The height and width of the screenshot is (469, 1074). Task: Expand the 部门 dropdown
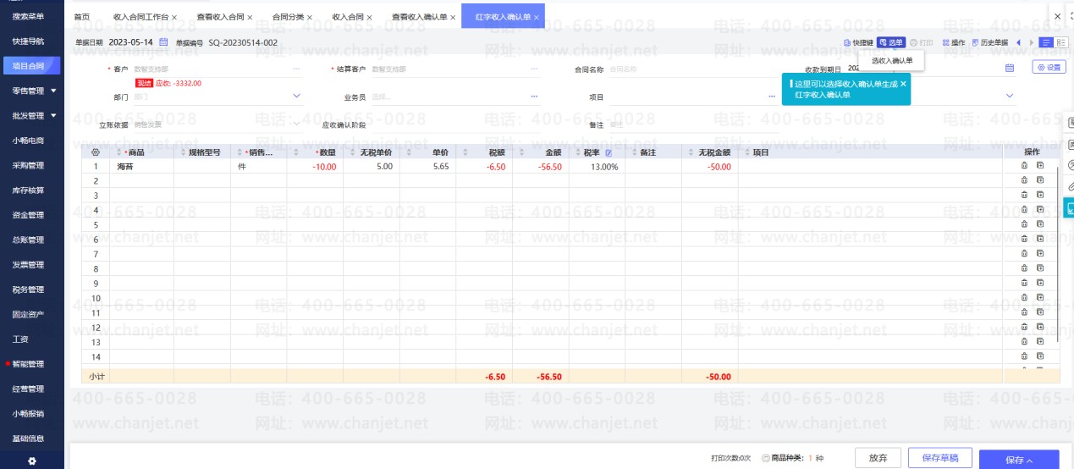pyautogui.click(x=296, y=97)
